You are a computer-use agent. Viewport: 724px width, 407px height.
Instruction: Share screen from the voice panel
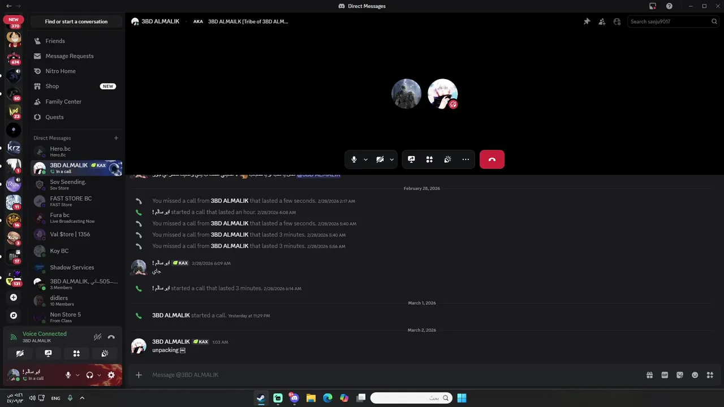48,353
